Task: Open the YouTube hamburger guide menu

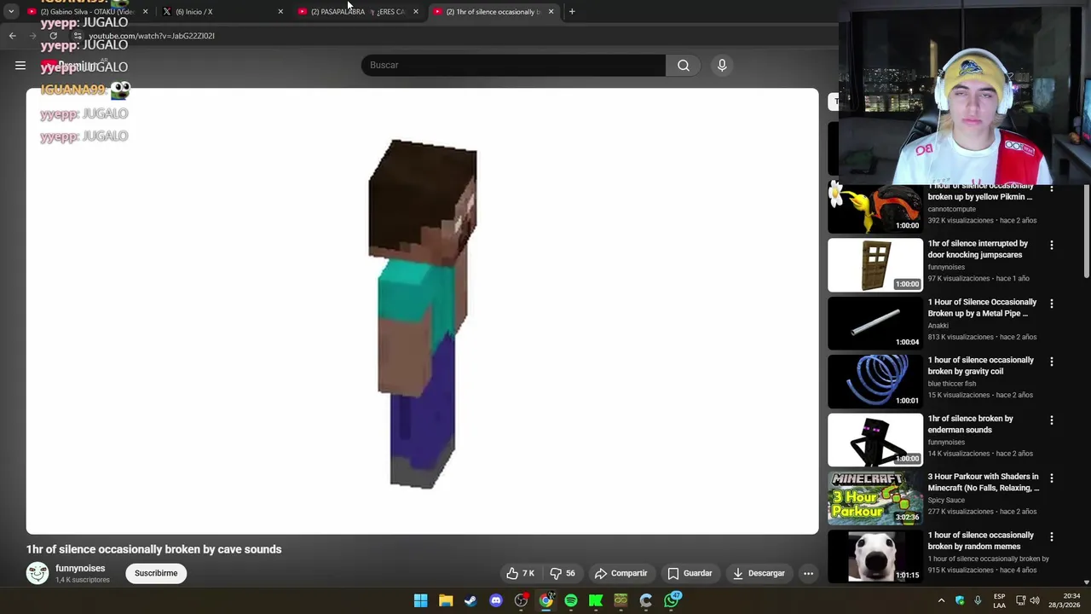Action: (20, 65)
